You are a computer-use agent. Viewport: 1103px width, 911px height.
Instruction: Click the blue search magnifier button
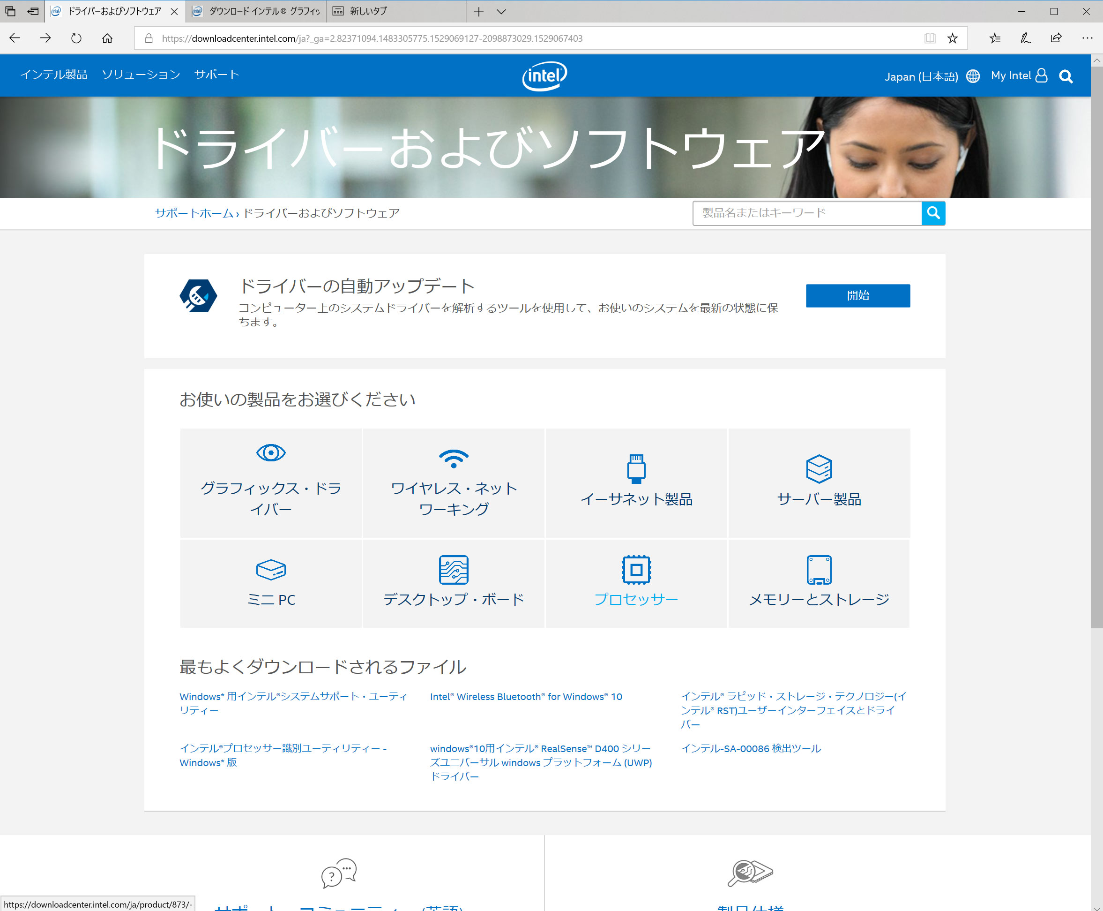(x=933, y=213)
